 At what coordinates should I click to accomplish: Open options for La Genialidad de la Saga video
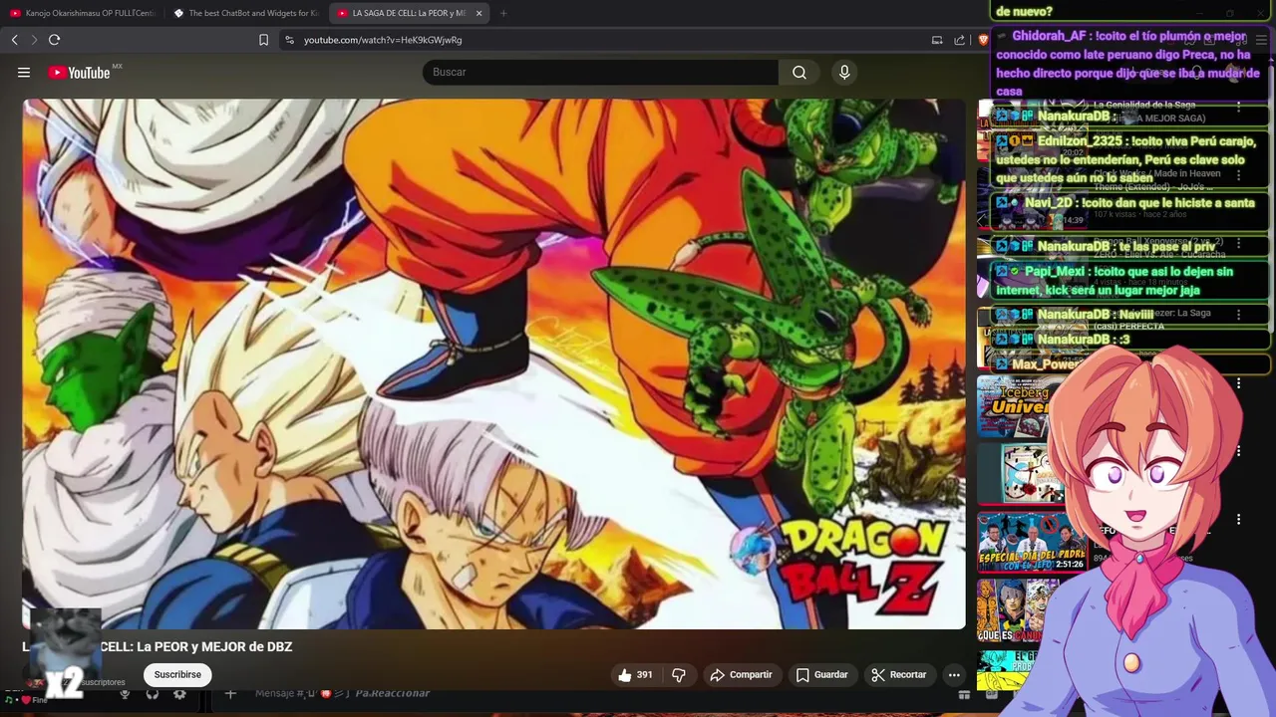point(1239,106)
